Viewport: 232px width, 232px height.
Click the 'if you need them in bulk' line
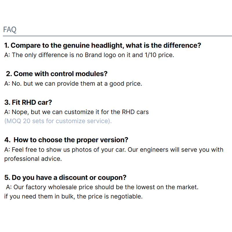click(x=73, y=196)
